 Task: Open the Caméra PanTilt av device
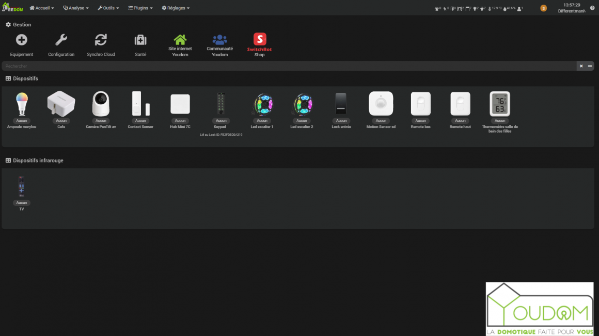tap(101, 105)
